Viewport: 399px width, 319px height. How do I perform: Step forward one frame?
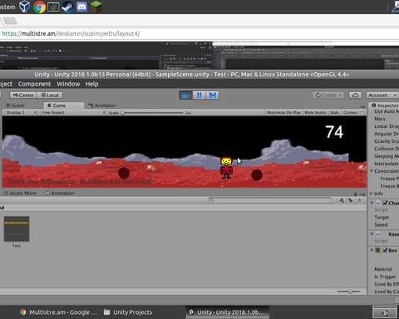click(x=212, y=96)
